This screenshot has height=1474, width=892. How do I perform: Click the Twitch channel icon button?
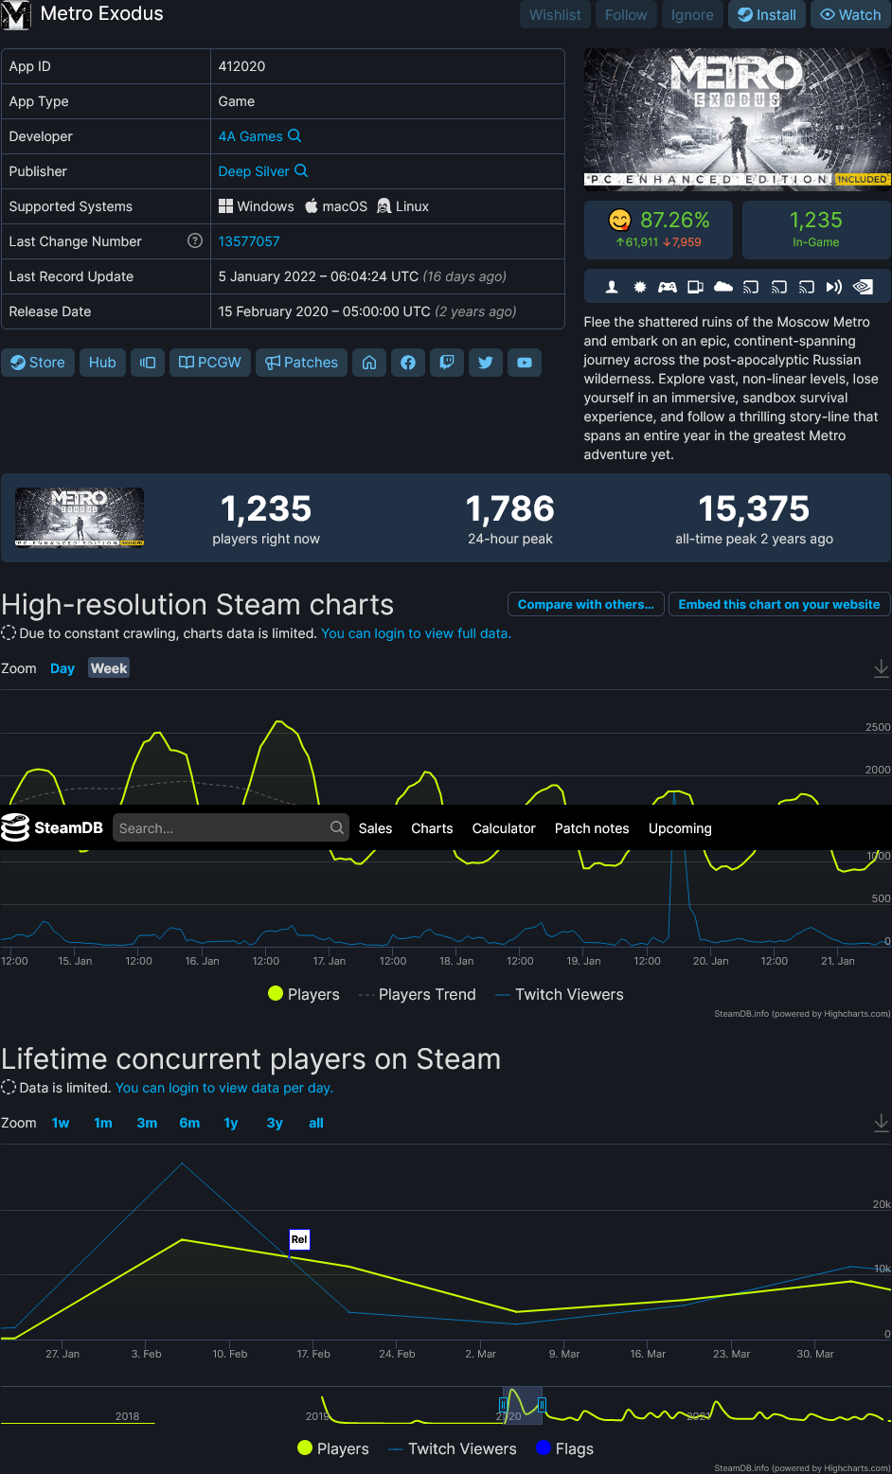click(447, 363)
